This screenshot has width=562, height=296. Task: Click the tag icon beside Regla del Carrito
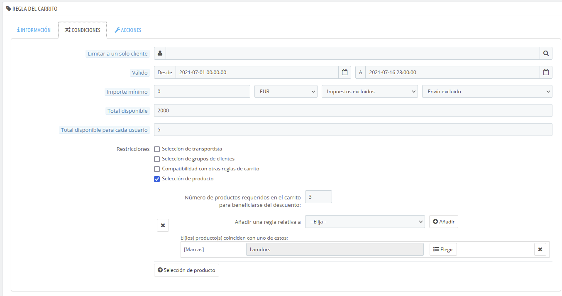[9, 9]
